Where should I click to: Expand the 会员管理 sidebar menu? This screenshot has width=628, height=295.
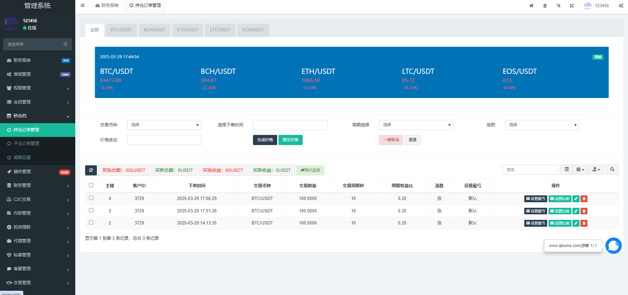[x=38, y=102]
